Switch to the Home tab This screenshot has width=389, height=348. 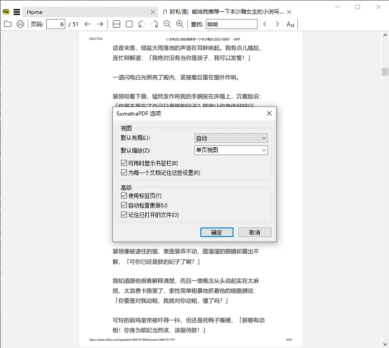click(34, 12)
